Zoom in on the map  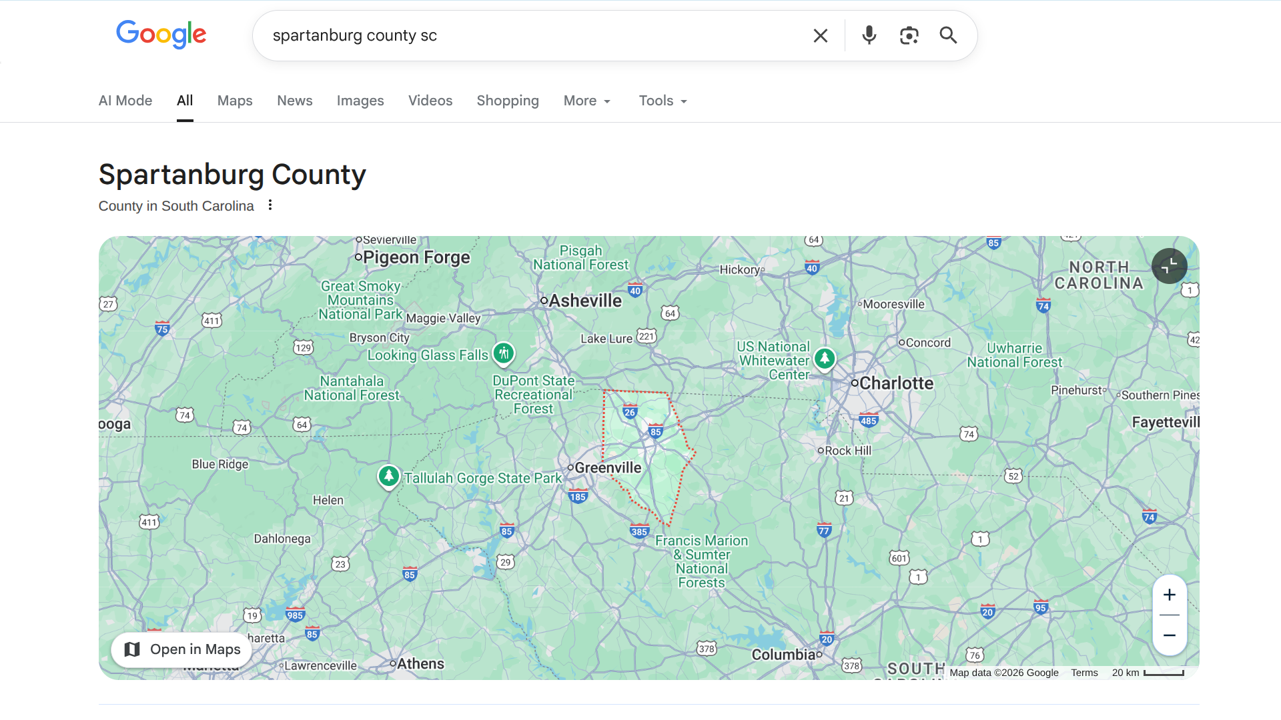[x=1169, y=595]
